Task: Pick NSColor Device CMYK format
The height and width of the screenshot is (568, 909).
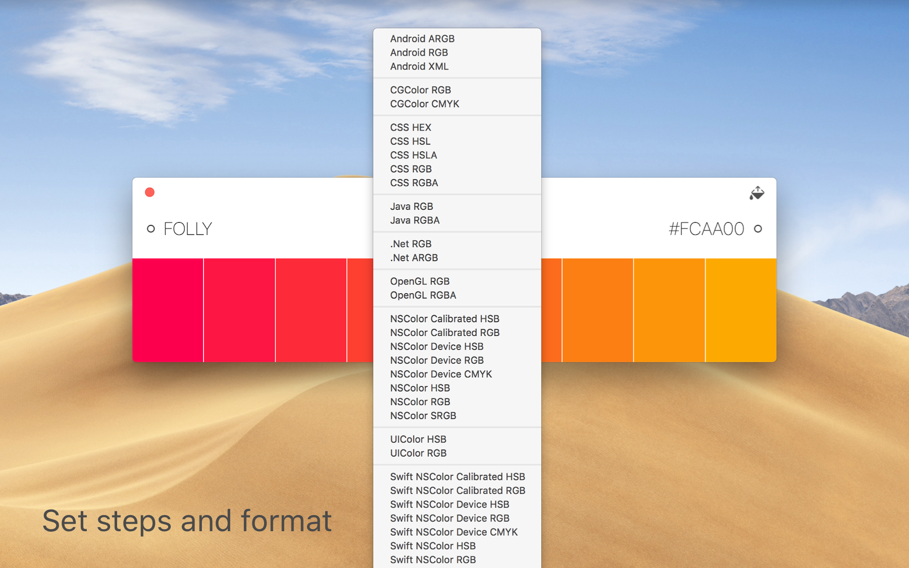Action: [x=440, y=374]
